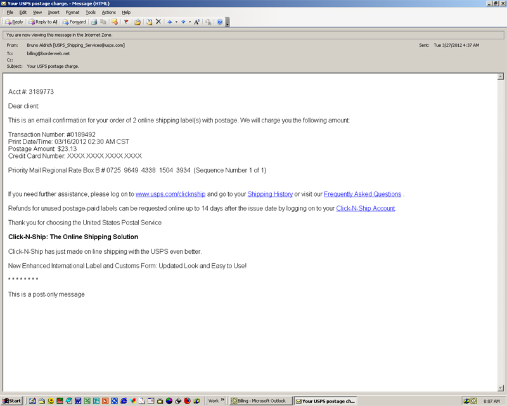Open toolbar options overflow arrow

[x=228, y=22]
